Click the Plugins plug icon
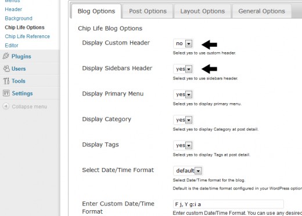 click(x=6, y=56)
